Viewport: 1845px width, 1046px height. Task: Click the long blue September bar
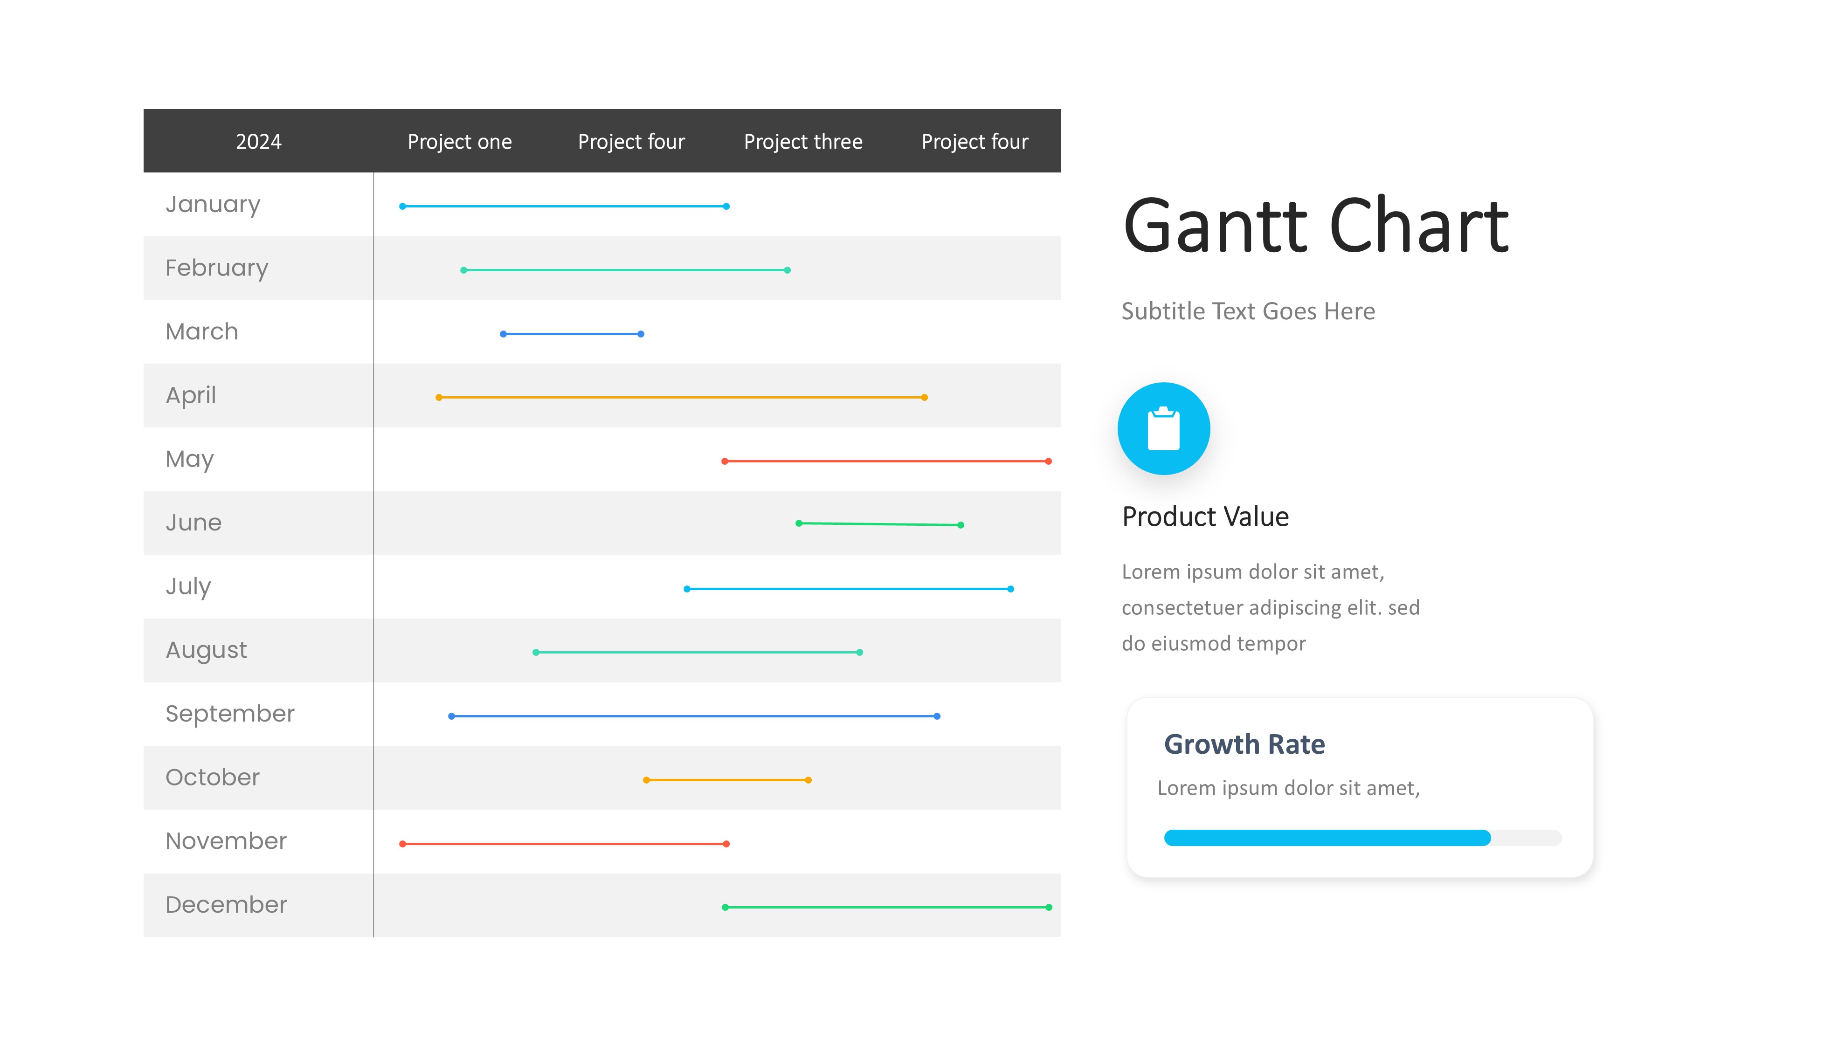click(x=693, y=716)
